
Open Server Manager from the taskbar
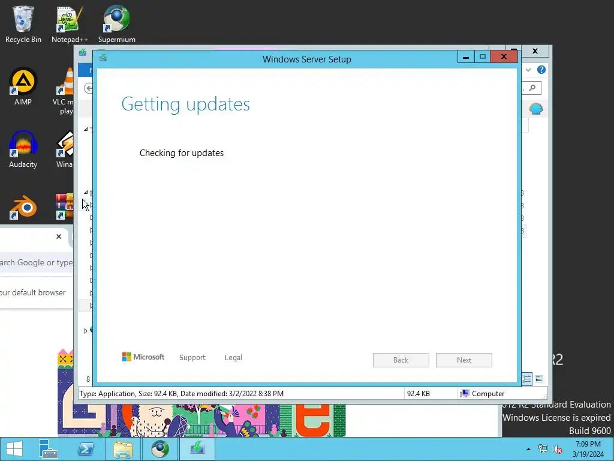(x=48, y=449)
